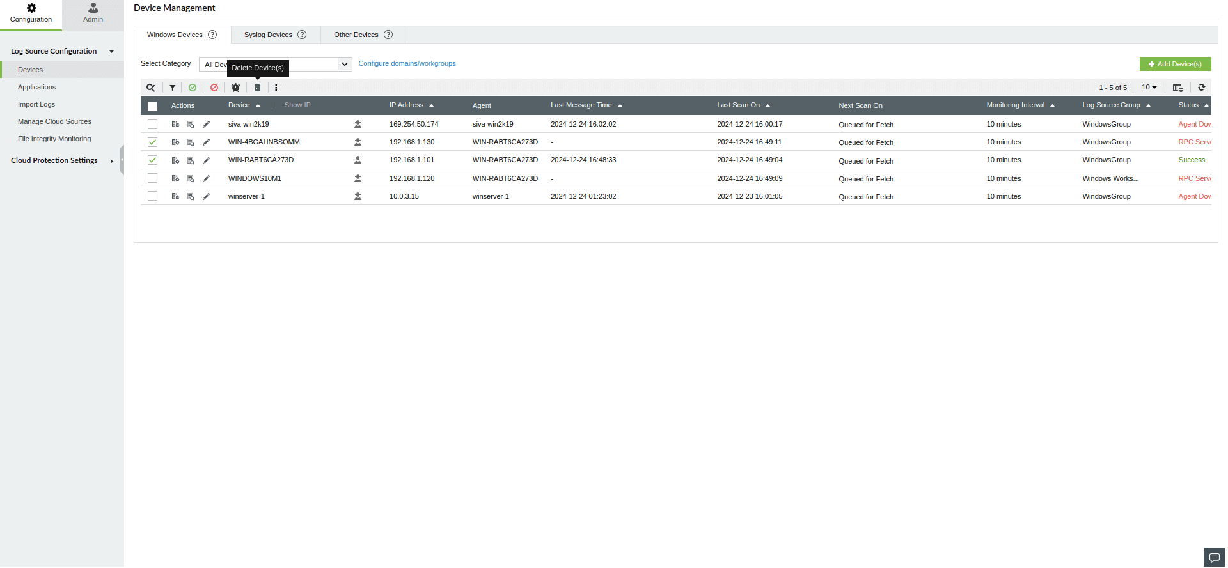Check the box for winserver-1
This screenshot has width=1228, height=568.
(152, 196)
